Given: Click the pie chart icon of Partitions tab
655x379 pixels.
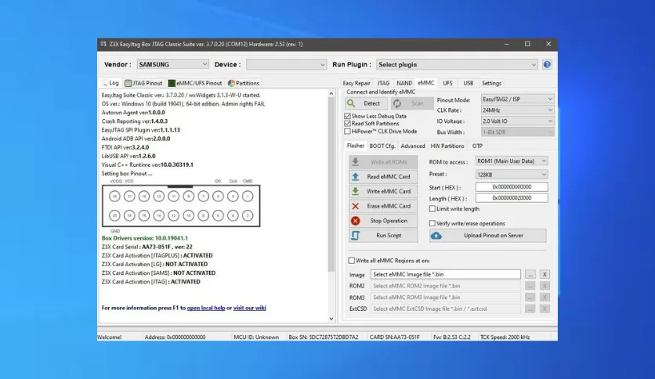Looking at the screenshot, I should 231,83.
